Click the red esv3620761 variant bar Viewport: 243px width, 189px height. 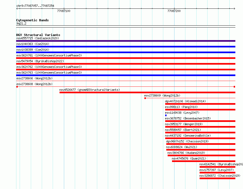pyautogui.click(x=126, y=58)
